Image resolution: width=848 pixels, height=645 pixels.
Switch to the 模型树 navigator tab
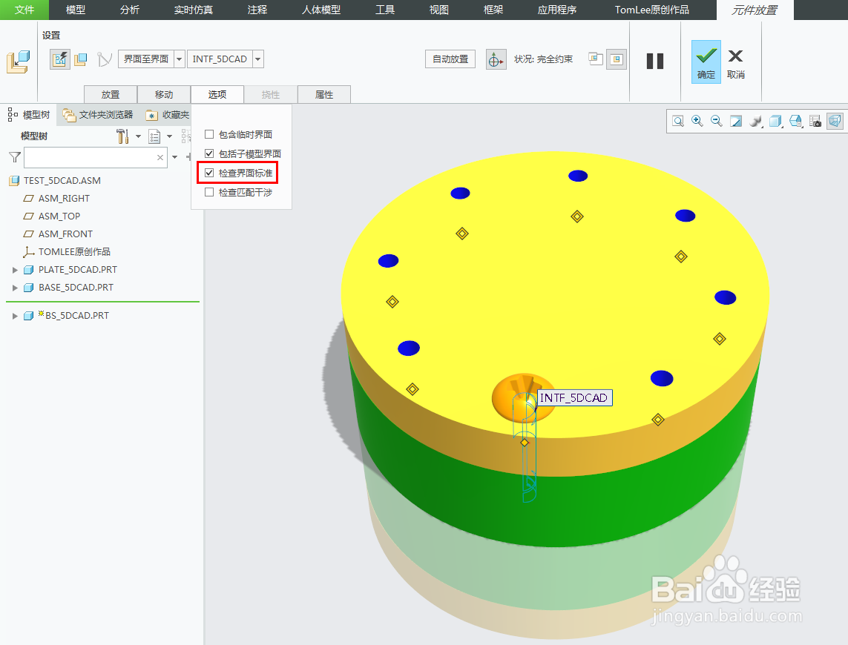tap(29, 115)
